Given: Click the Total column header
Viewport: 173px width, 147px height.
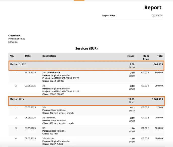Looking at the screenshot, I should point(160,56).
